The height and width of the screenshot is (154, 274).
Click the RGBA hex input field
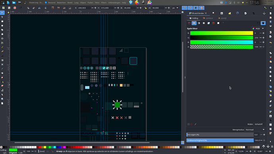coord(259,124)
